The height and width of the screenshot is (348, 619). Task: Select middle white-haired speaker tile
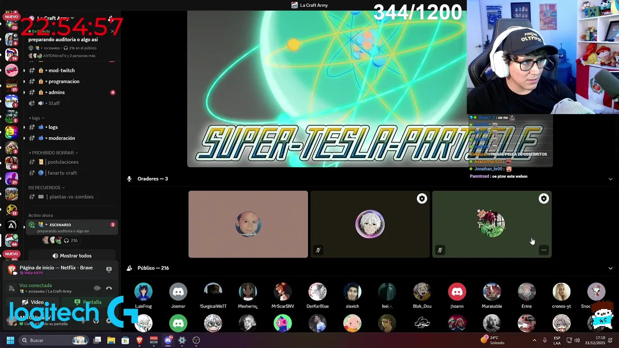pos(370,224)
